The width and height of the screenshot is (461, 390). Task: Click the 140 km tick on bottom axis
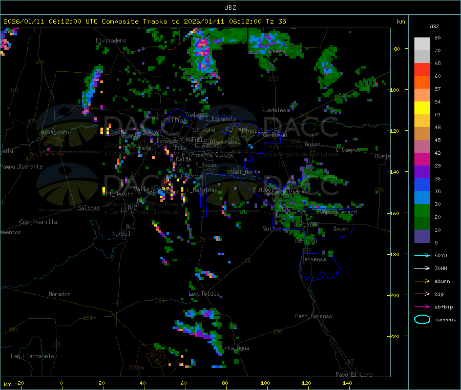[347, 383]
